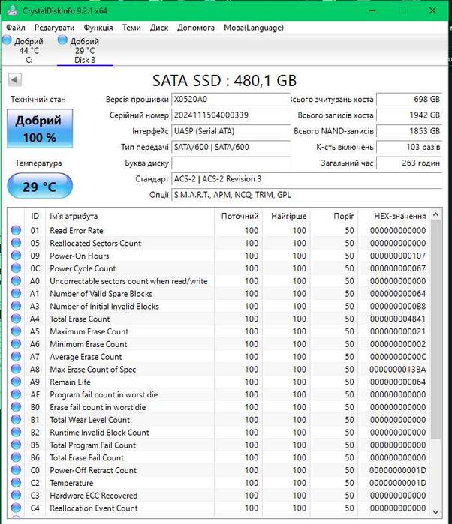Open the Мова(Language) menu

[x=254, y=28]
